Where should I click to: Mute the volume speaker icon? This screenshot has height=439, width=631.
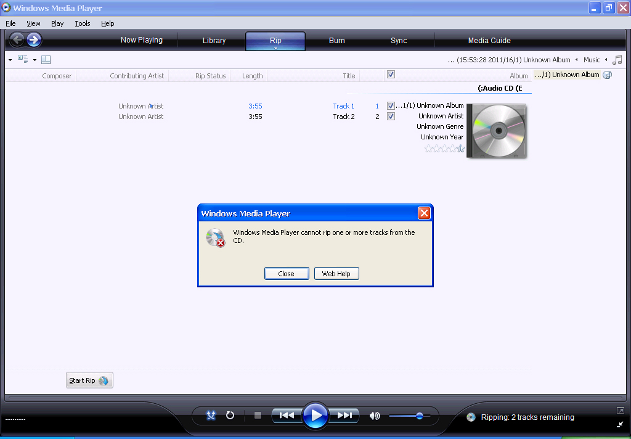pos(375,416)
